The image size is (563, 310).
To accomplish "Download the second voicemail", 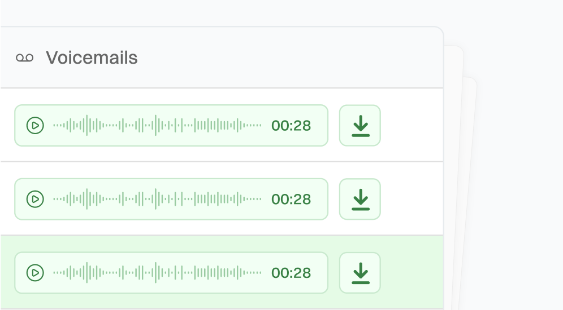I will 360,199.
